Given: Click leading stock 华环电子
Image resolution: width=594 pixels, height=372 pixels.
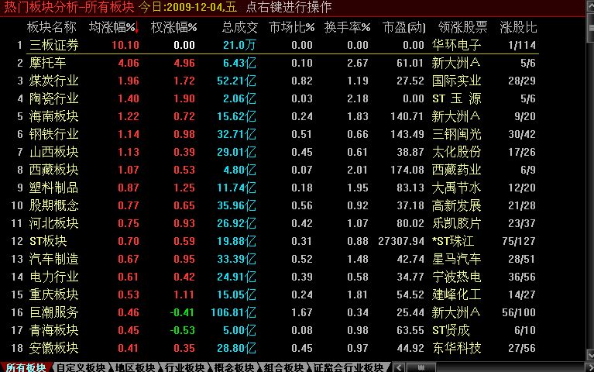Looking at the screenshot, I should click(x=456, y=45).
